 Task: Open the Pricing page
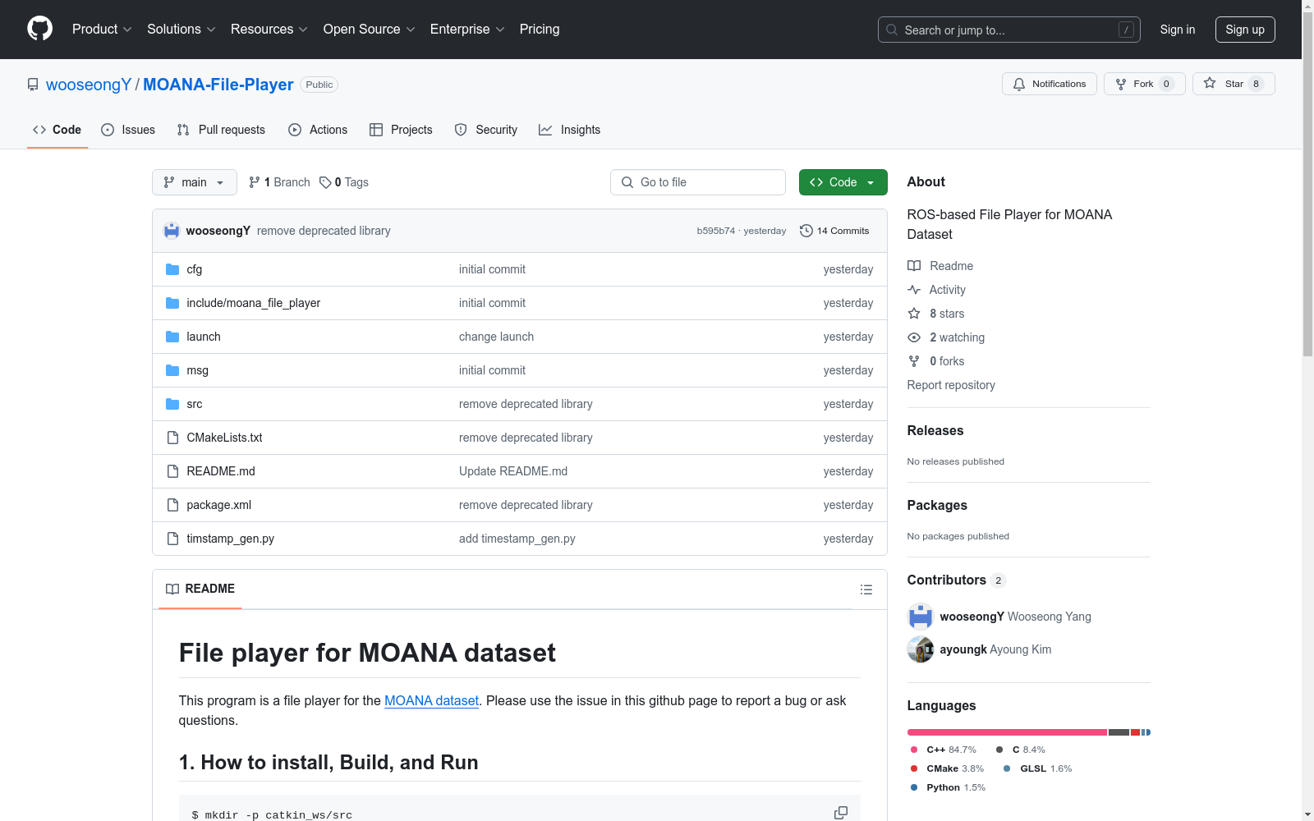point(540,30)
